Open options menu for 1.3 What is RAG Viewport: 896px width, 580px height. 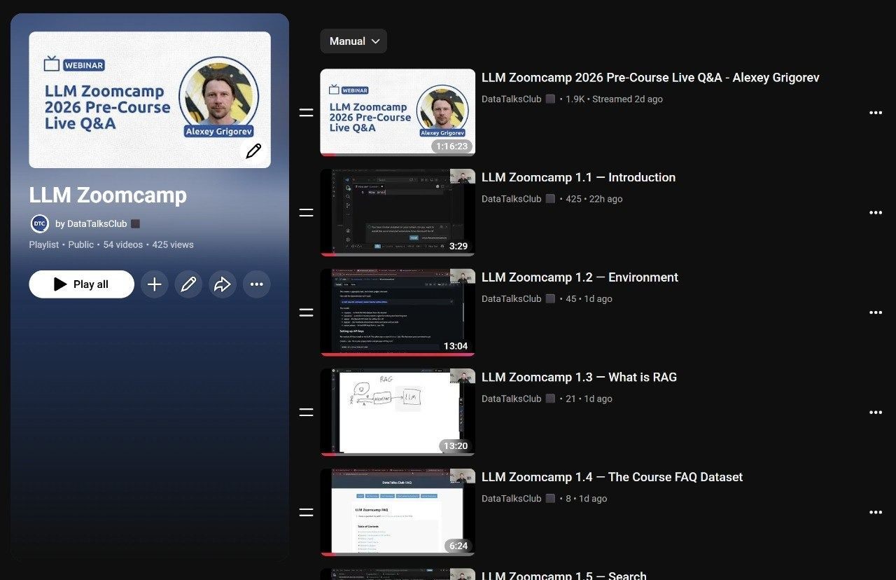point(875,413)
